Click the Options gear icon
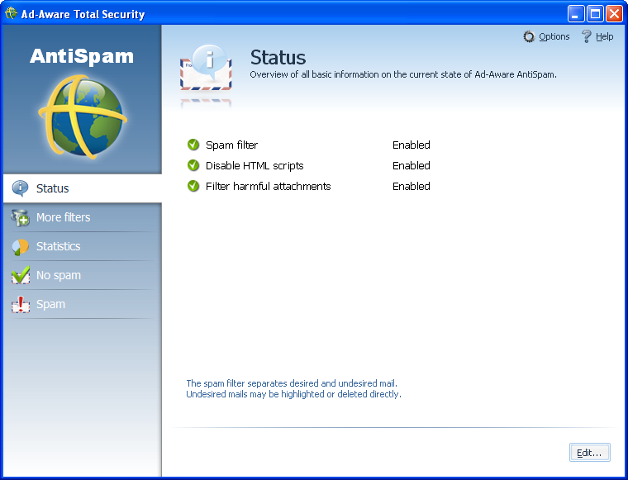This screenshot has width=628, height=480. tap(529, 37)
